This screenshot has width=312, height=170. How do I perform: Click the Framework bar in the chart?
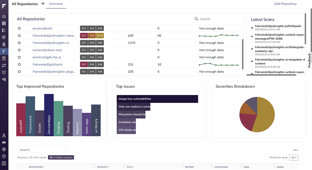pos(30,116)
